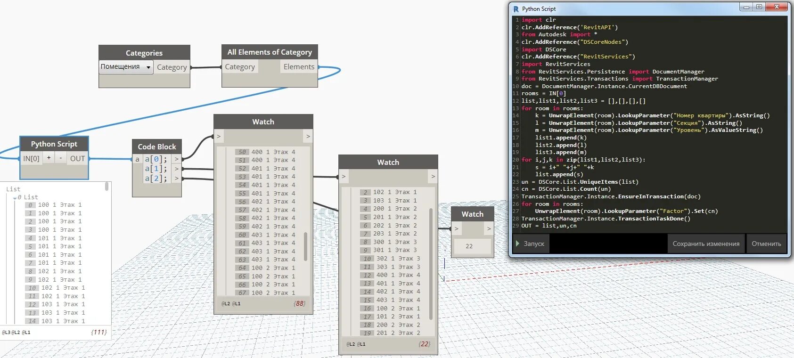Image resolution: width=794 pixels, height=358 pixels.
Task: Select value 22 in the small Watch node
Action: [x=469, y=246]
